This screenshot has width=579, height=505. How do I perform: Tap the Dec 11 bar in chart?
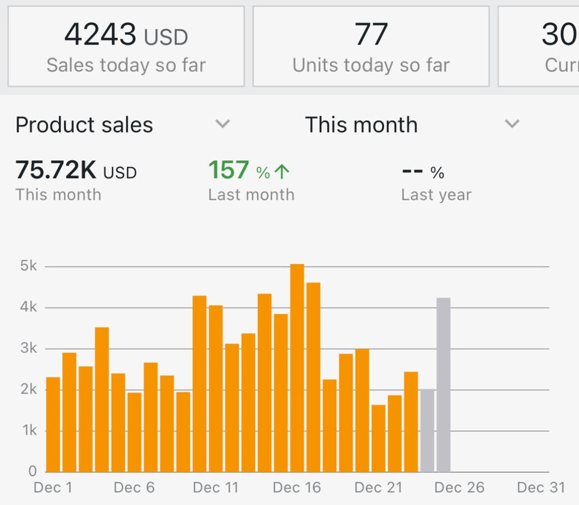216,388
